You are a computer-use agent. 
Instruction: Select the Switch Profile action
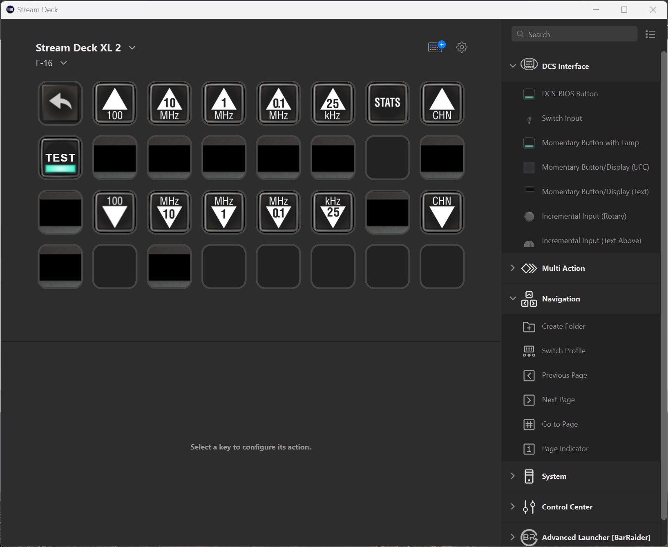(563, 351)
